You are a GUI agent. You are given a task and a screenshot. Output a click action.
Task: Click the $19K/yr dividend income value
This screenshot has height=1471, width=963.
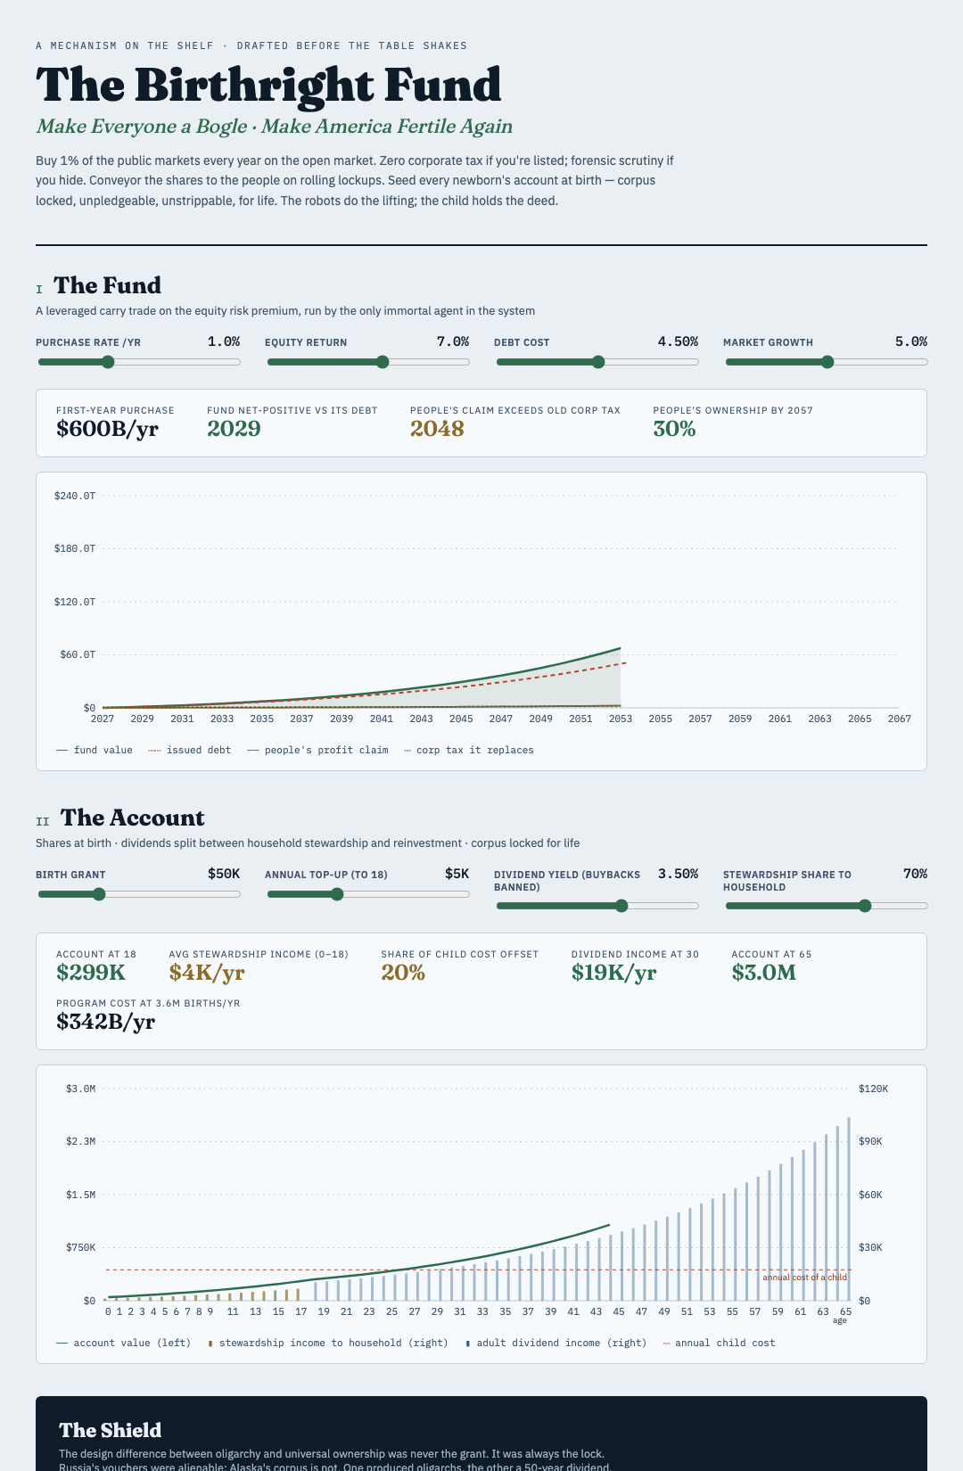coord(613,973)
